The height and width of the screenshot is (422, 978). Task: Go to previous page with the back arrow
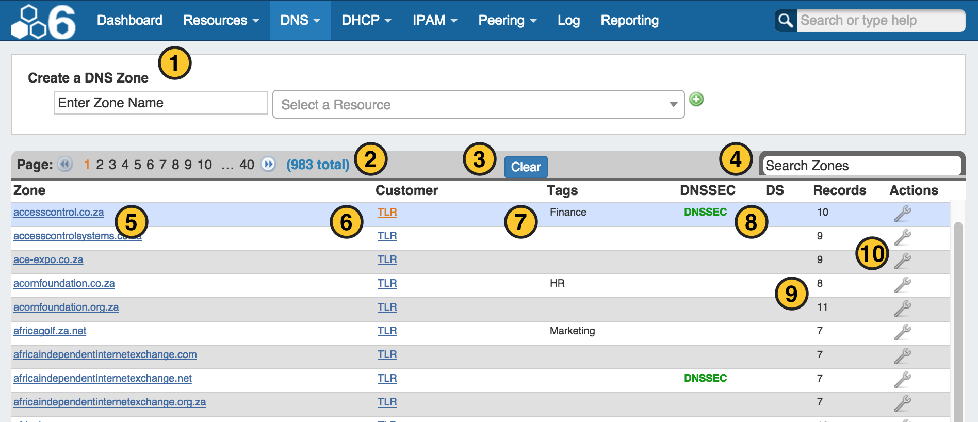(65, 165)
